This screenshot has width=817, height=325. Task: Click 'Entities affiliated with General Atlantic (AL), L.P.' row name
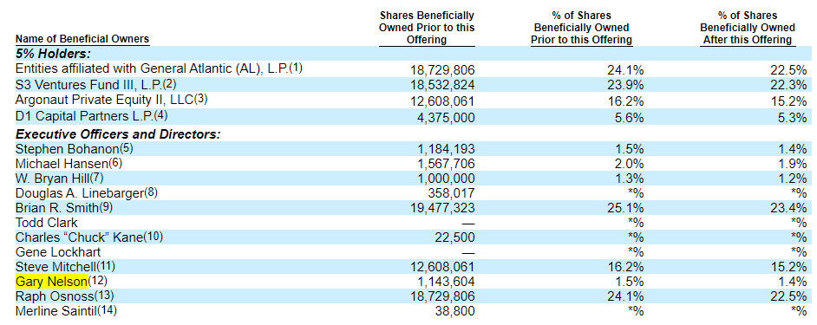pos(152,68)
